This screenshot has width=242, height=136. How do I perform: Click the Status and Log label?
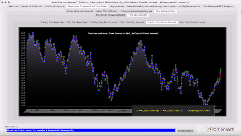tap(11, 127)
